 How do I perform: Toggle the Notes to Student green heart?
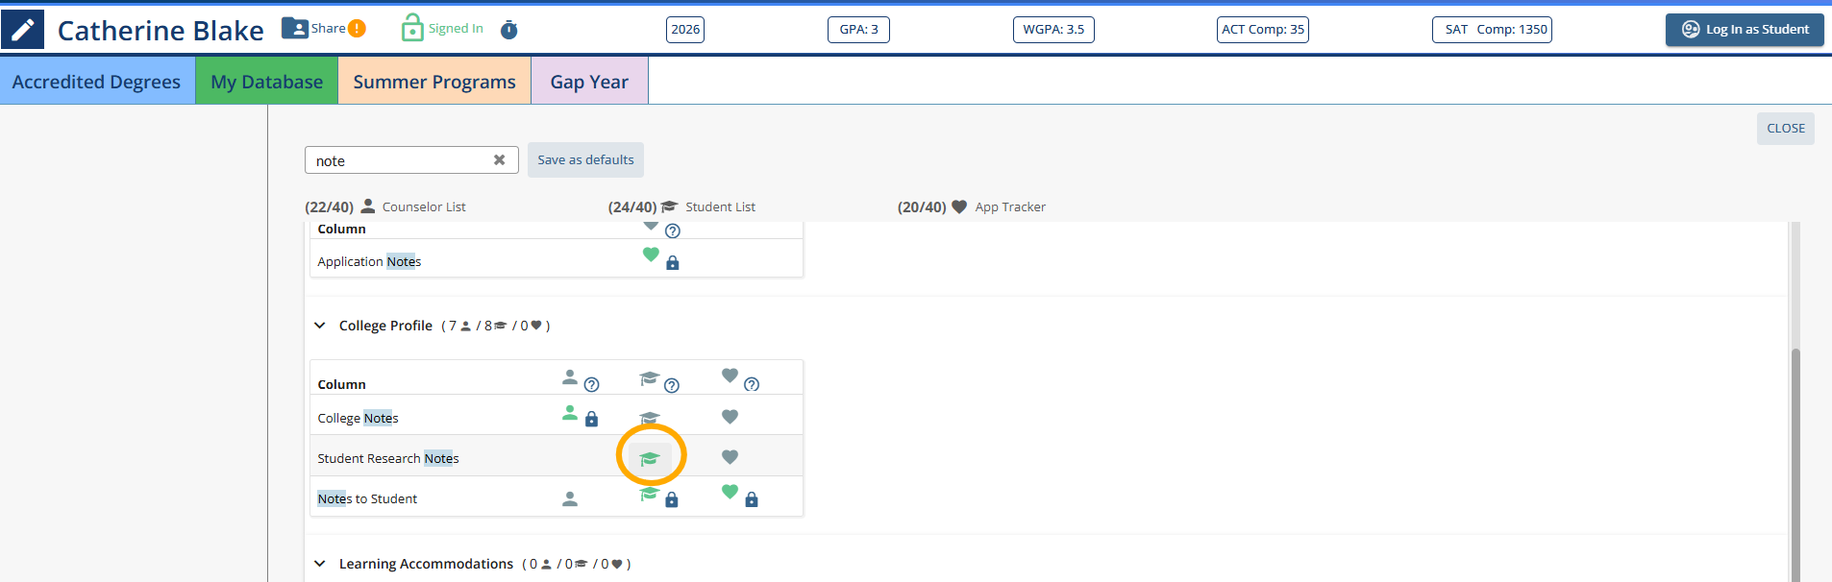730,492
